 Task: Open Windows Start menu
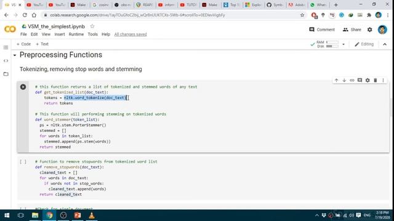tap(7, 215)
